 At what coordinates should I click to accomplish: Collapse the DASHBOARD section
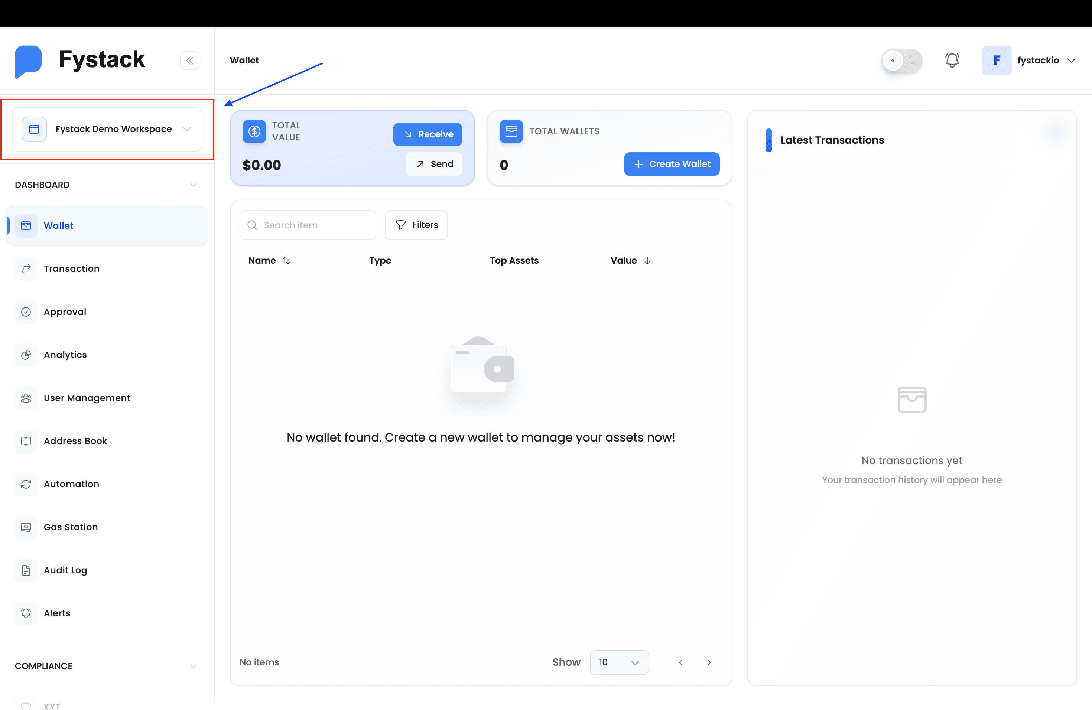pyautogui.click(x=194, y=185)
